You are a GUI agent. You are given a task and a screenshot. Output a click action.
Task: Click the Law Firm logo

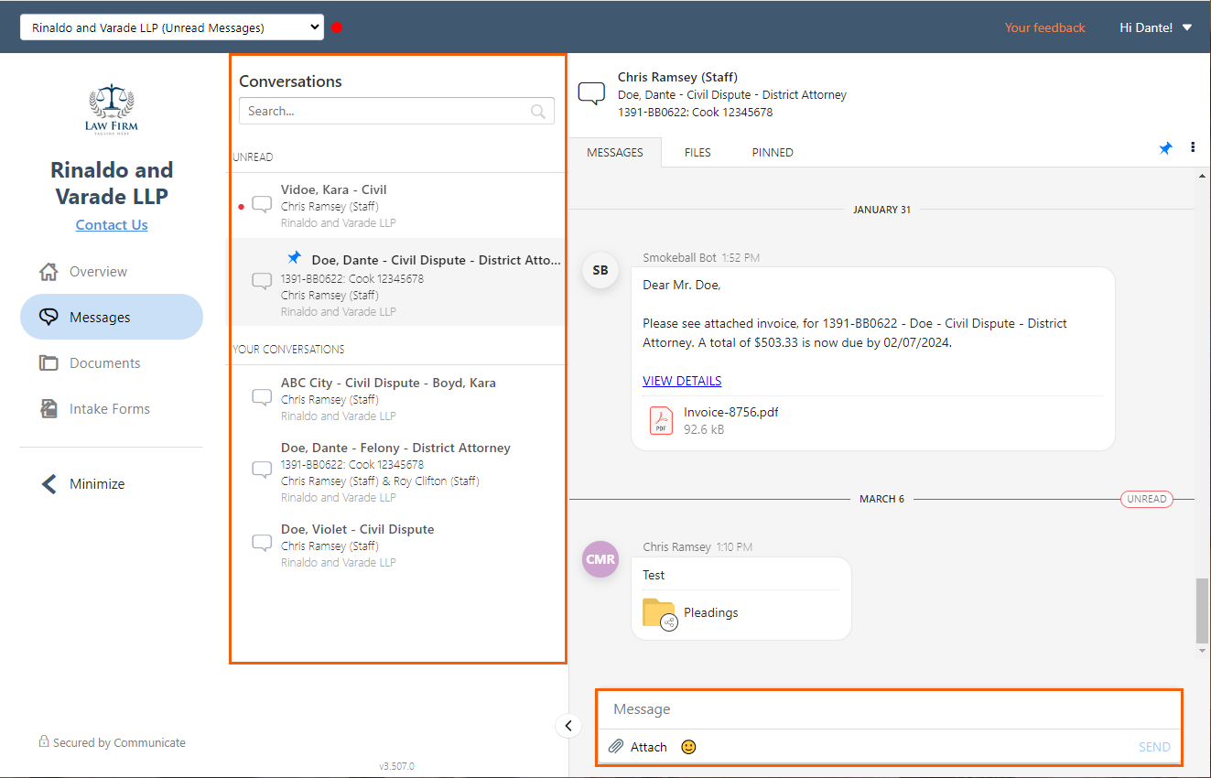[111, 106]
